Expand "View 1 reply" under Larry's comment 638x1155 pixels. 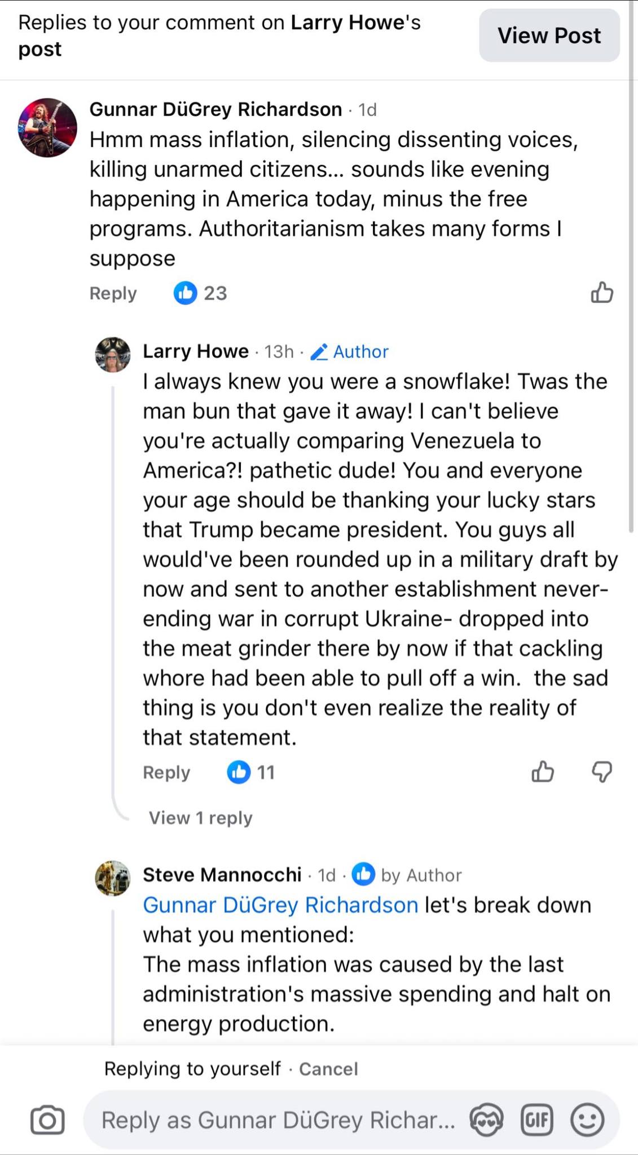(200, 818)
